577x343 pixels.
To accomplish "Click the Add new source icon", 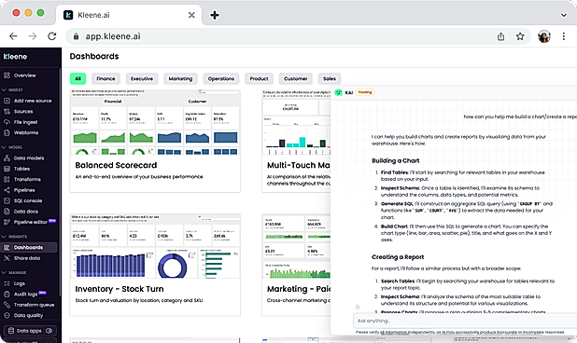I will 7,101.
